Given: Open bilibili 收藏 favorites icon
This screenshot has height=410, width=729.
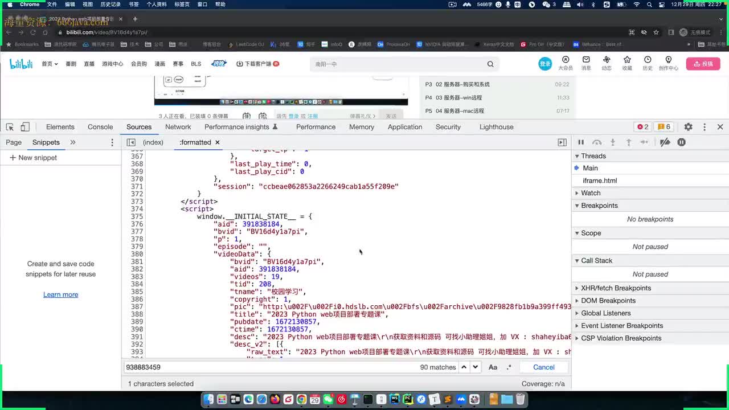Looking at the screenshot, I should [627, 63].
